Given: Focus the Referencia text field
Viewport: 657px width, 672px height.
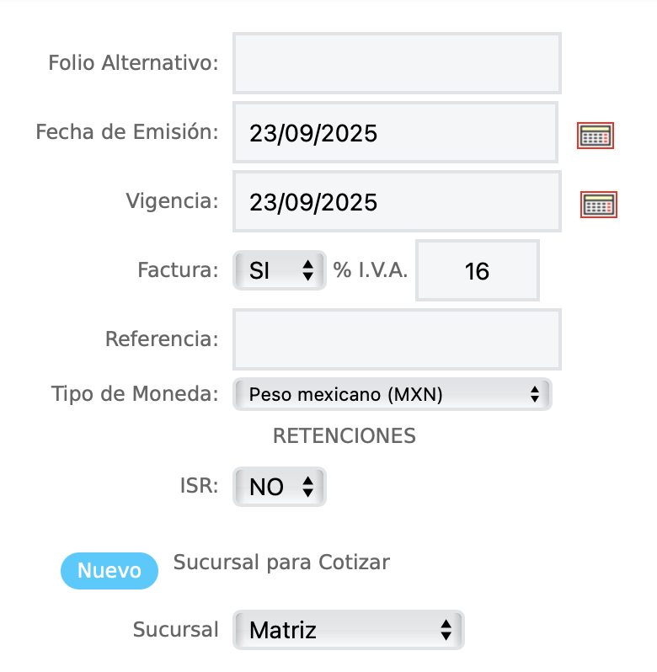Looking at the screenshot, I should [x=397, y=339].
